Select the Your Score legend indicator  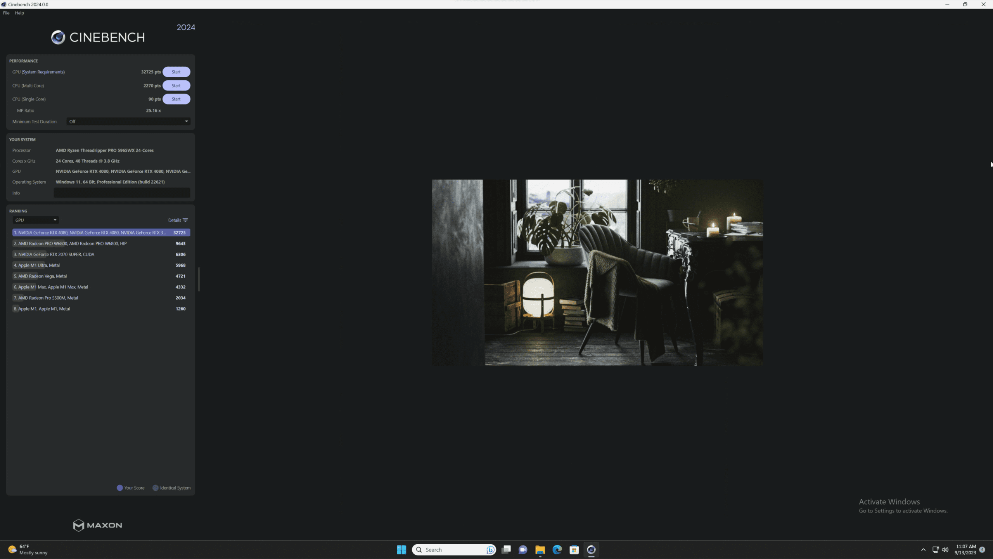pos(119,488)
